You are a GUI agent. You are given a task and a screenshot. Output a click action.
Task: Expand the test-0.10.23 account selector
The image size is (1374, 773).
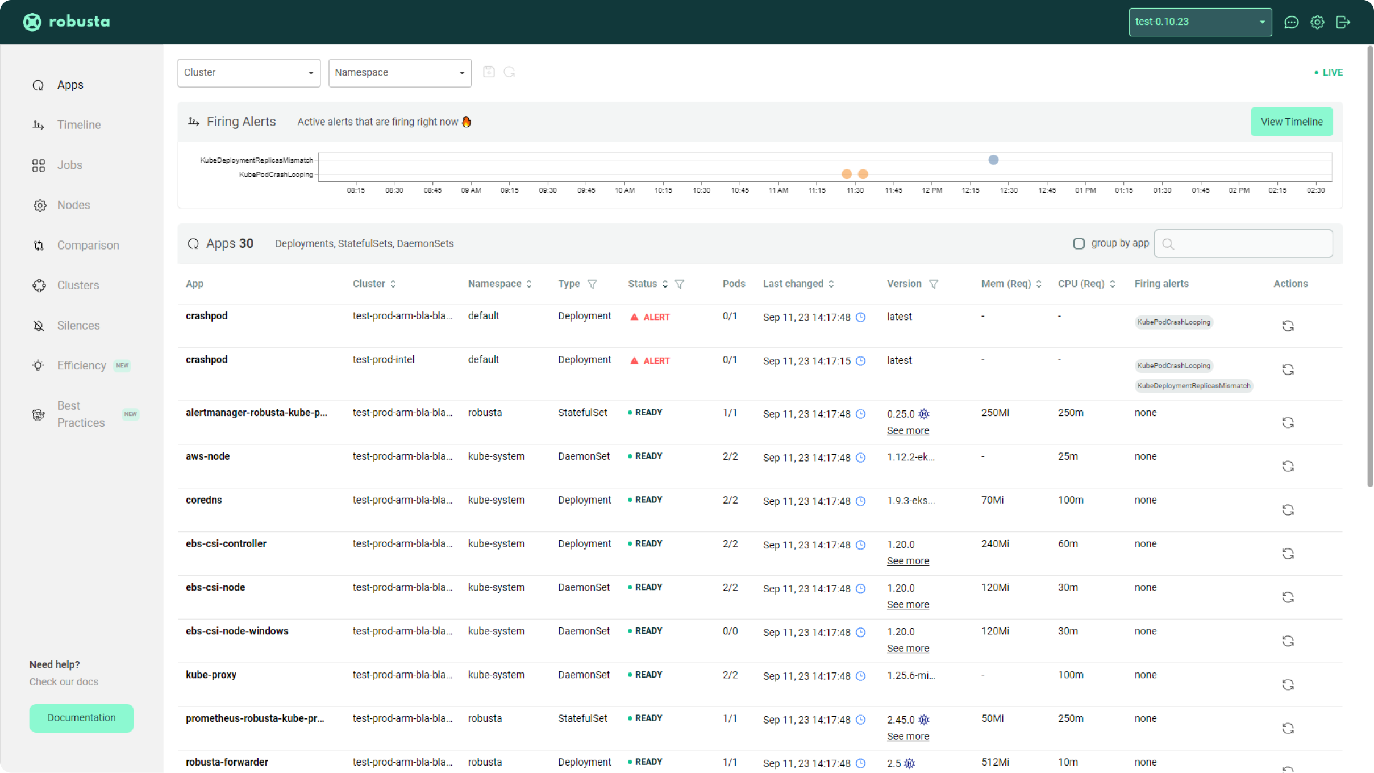[x=1200, y=22]
